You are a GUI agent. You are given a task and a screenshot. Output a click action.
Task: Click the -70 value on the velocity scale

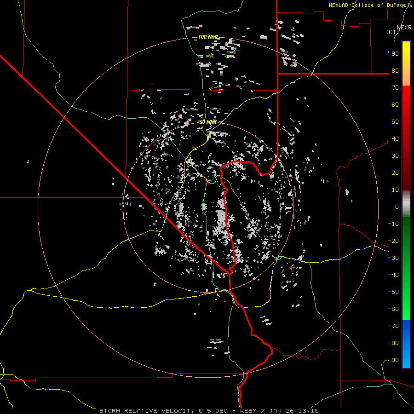[393, 326]
